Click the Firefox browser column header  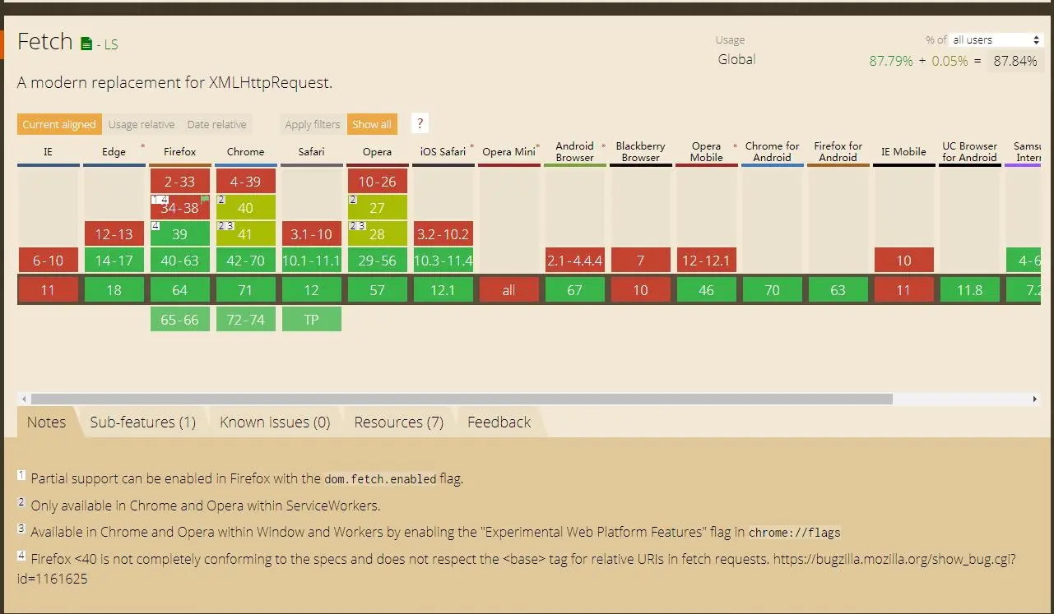point(179,152)
